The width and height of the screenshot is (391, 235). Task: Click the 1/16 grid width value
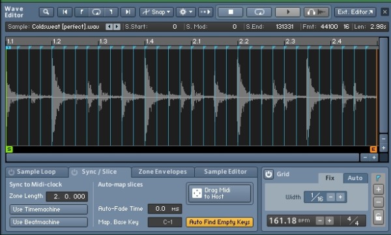coord(317,197)
